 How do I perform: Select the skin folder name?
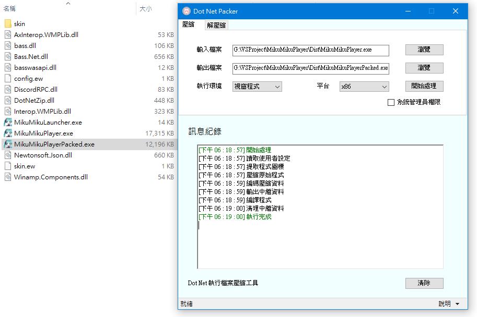click(x=19, y=23)
